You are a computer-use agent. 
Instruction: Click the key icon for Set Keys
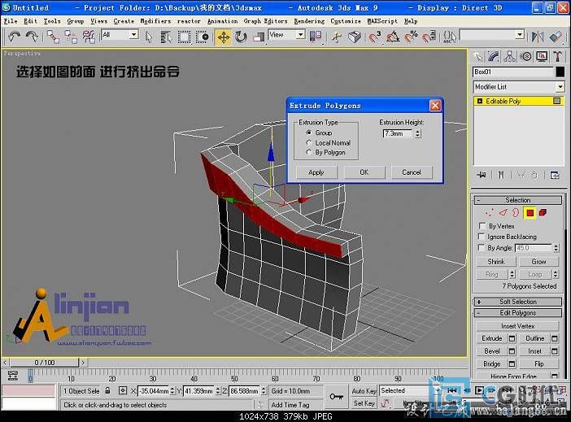(x=336, y=396)
